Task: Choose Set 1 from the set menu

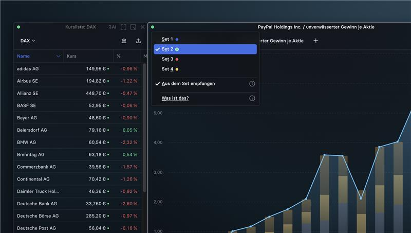Action: [x=205, y=40]
